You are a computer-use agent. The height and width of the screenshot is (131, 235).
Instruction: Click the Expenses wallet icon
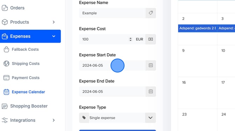(x=5, y=36)
